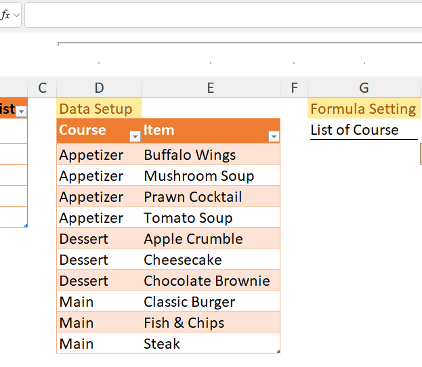Select column C header

[42, 87]
